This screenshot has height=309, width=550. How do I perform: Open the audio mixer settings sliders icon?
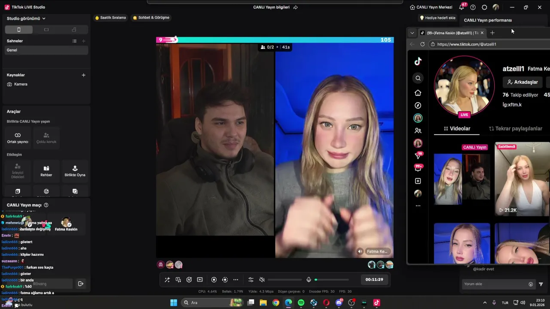(x=251, y=280)
